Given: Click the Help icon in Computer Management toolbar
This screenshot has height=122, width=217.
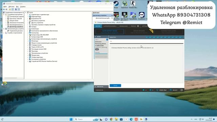Looking at the screenshot, I should pyautogui.click(x=16, y=9).
